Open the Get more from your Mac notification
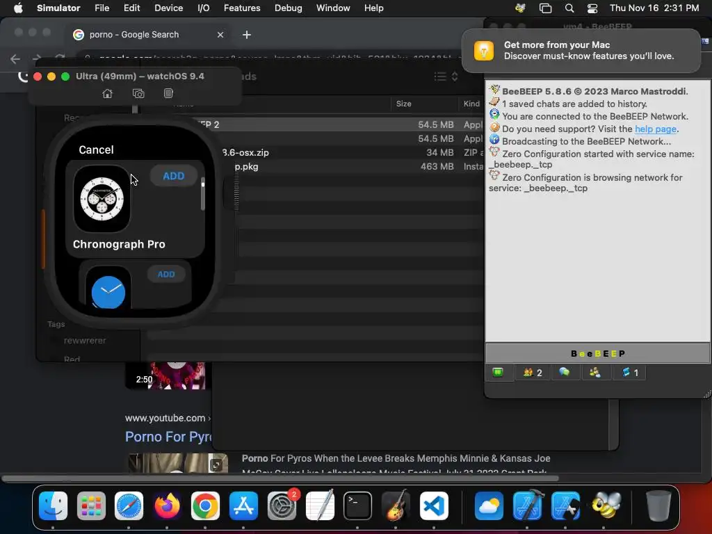Screen dimensions: 712x534 point(581,50)
